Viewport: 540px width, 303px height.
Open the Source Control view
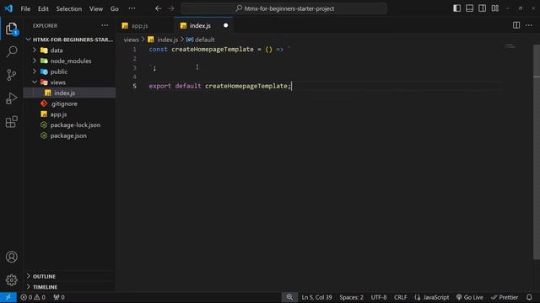[11, 75]
